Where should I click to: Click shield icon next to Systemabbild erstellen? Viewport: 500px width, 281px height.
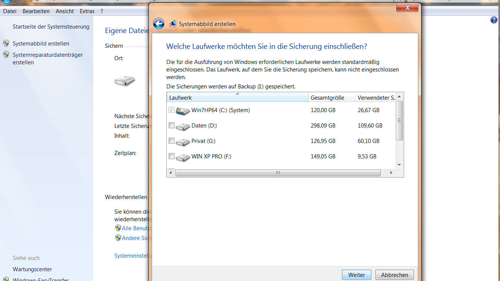click(x=6, y=43)
